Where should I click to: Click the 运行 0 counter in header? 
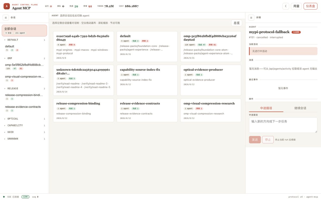pyautogui.click(x=48, y=6)
